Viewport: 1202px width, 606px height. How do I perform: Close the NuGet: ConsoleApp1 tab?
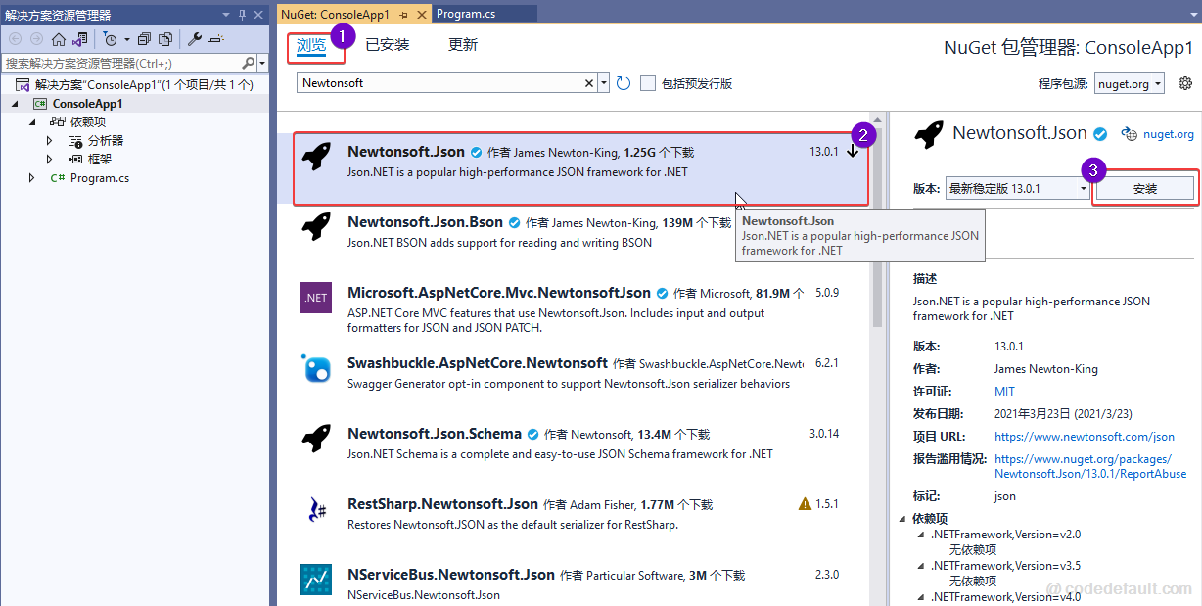coord(420,15)
